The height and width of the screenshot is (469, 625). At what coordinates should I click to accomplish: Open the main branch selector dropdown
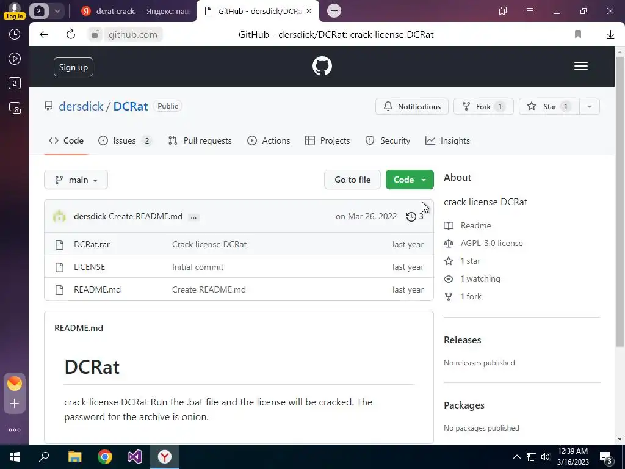pyautogui.click(x=76, y=180)
